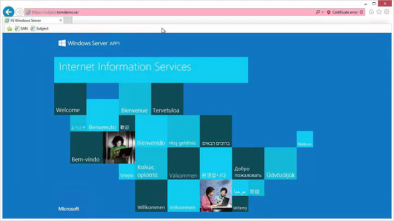The image size is (394, 221).
Task: Click the page icon in the address bar
Action: pos(28,12)
